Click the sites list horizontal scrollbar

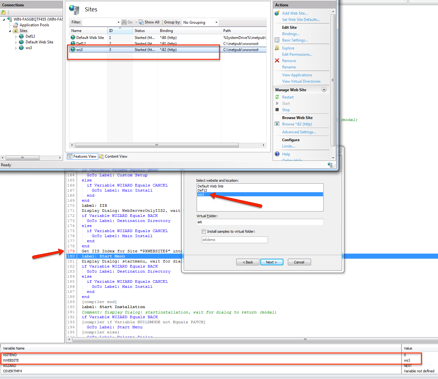point(157,145)
